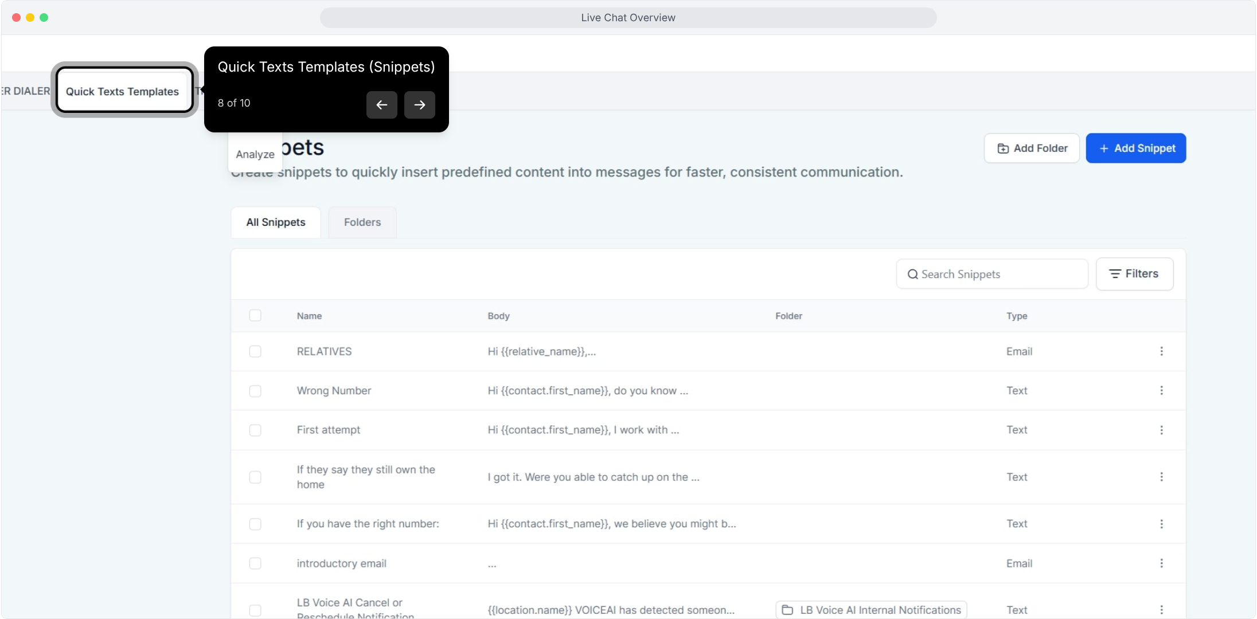Screen dimensions: 1257x619
Task: Select the All Snippets tab
Action: [x=276, y=222]
